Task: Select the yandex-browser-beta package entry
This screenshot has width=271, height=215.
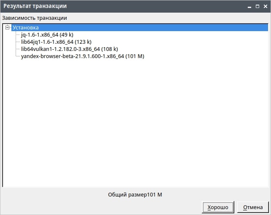Action: coord(73,56)
